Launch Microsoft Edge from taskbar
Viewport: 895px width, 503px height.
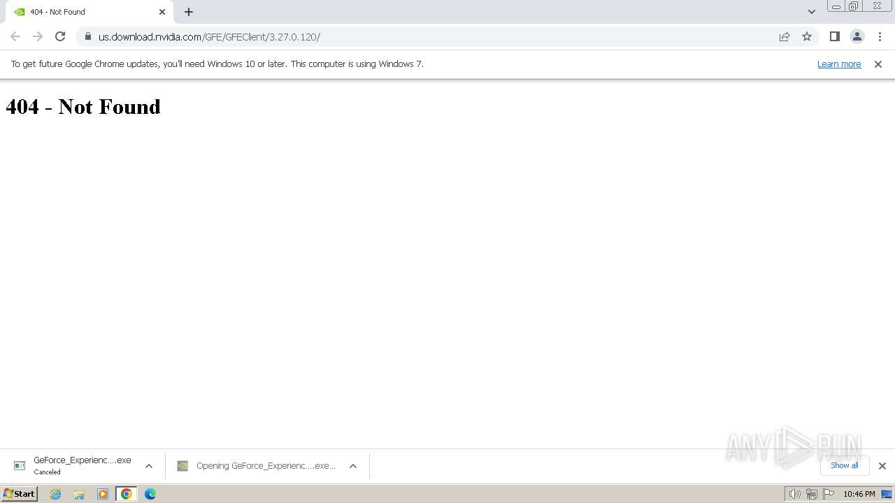point(150,494)
